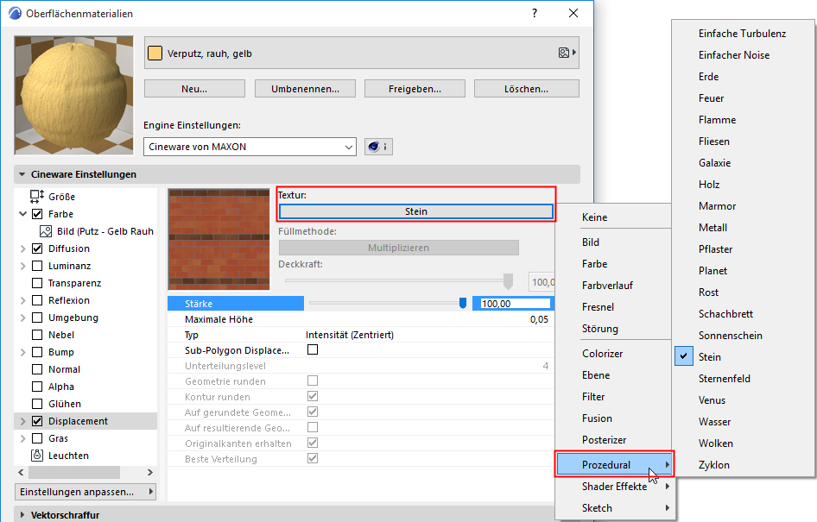Viewport: 817px width, 522px height.
Task: Select Schachbrett procedural shader
Action: [725, 314]
